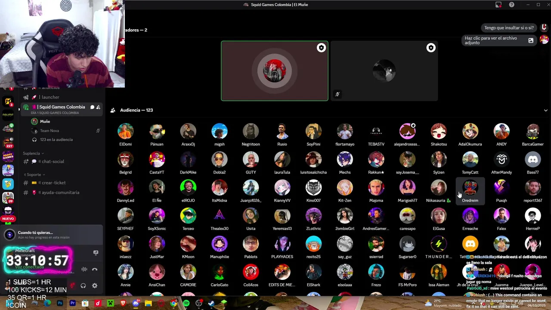Select audience member Oredreim

(x=470, y=192)
